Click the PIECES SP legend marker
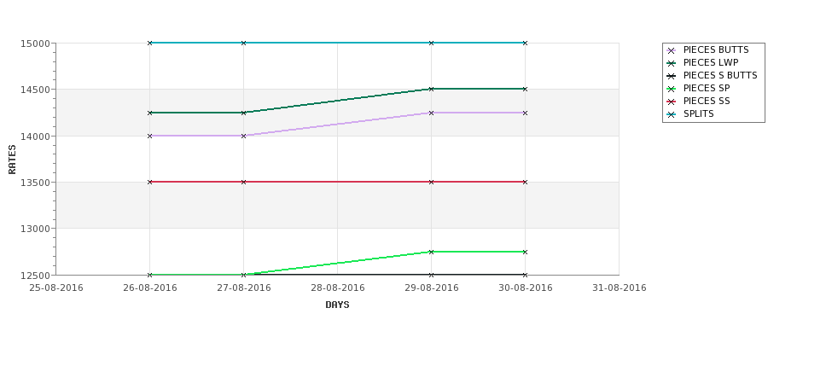 tap(671, 89)
